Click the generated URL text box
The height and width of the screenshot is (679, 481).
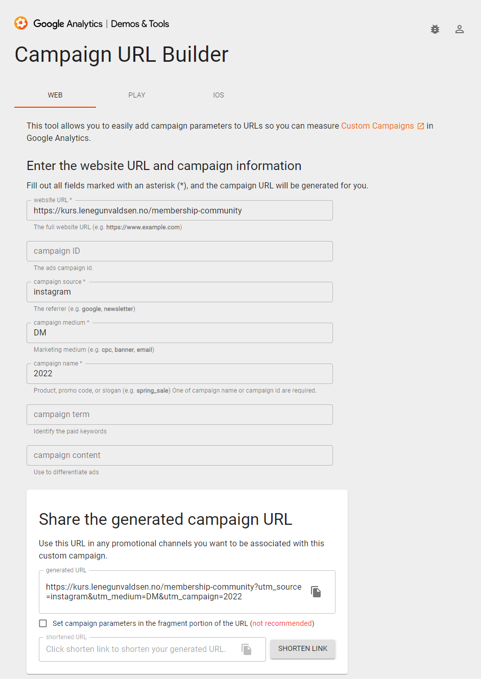tap(174, 592)
